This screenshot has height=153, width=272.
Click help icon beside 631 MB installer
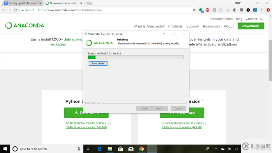point(109,123)
